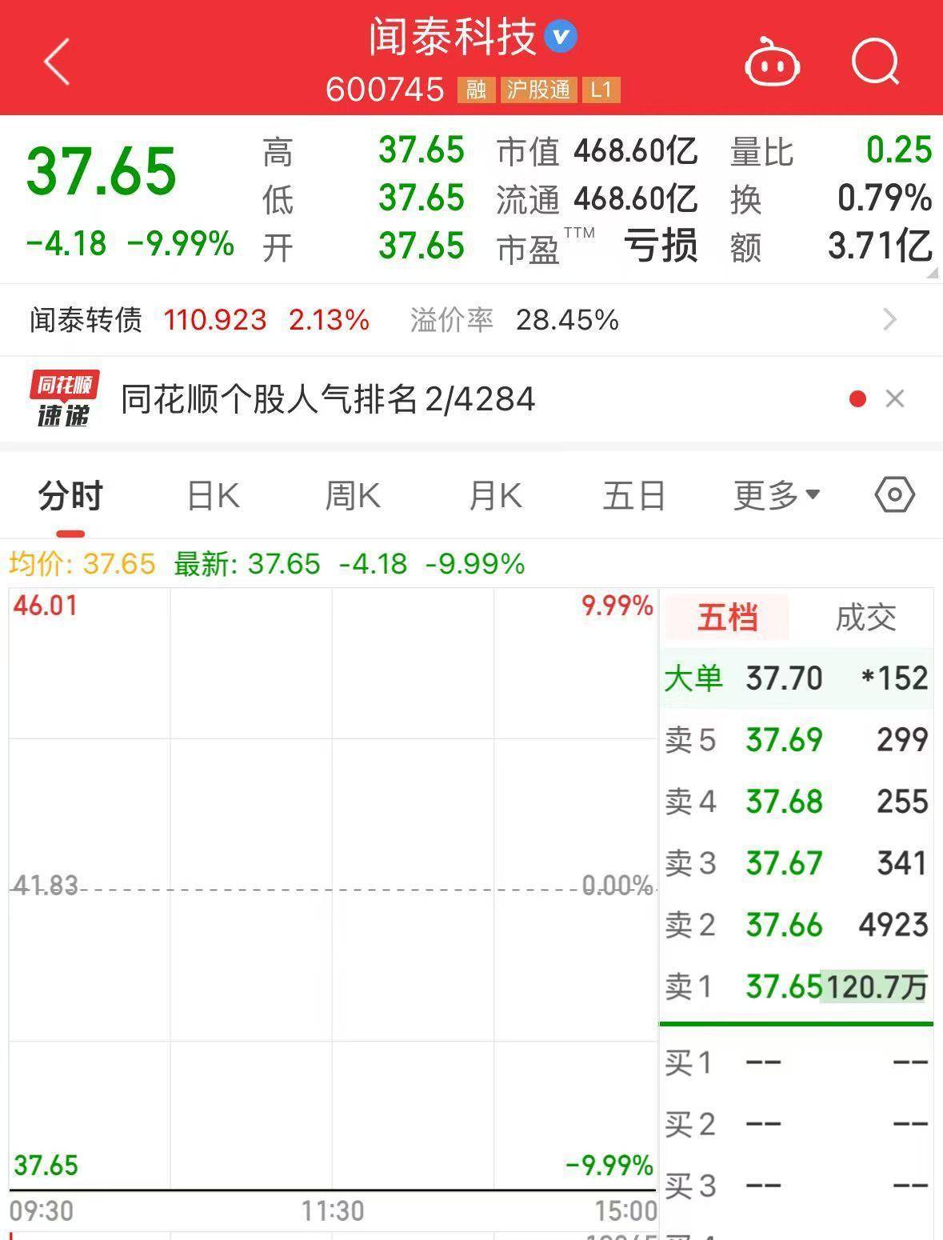
Task: Open the AI robot assistant
Action: pyautogui.click(x=772, y=60)
